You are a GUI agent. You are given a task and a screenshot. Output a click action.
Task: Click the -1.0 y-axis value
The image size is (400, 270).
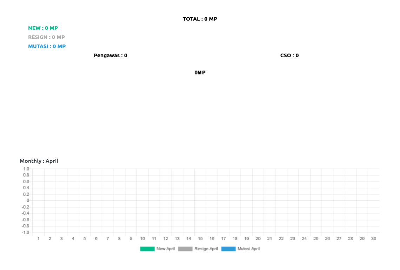pos(25,232)
